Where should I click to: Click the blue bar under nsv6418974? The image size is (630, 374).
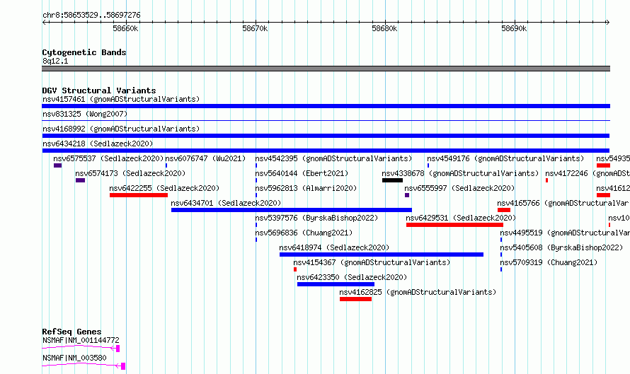pyautogui.click(x=382, y=255)
